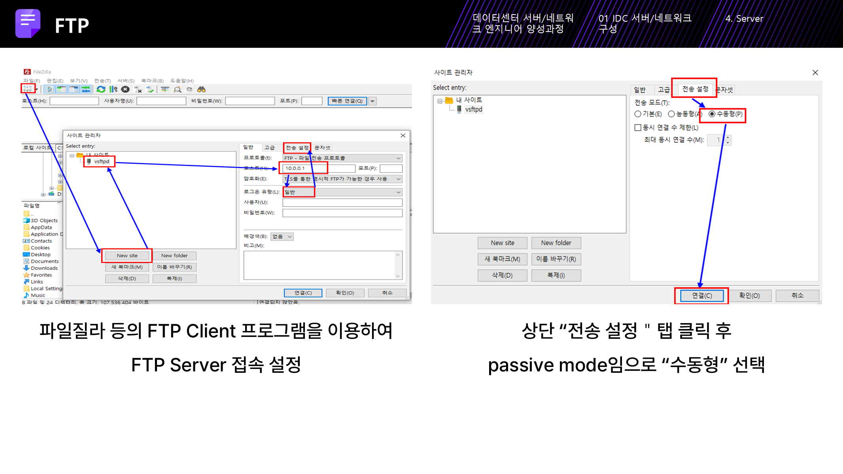Click the green refresh icon in FileZilla toolbar
The height and width of the screenshot is (474, 843).
(x=101, y=89)
